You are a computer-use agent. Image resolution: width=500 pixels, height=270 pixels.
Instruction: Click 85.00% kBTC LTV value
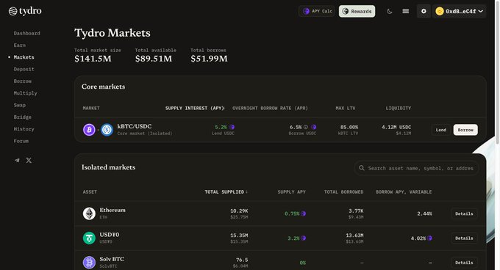(x=349, y=127)
